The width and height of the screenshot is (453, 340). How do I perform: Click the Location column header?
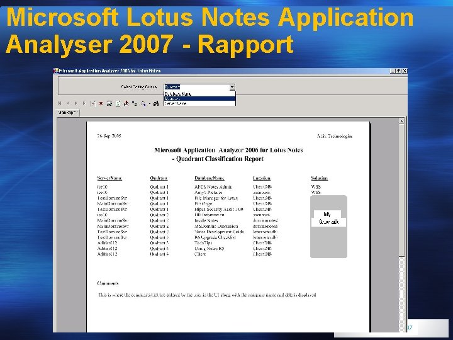262,178
